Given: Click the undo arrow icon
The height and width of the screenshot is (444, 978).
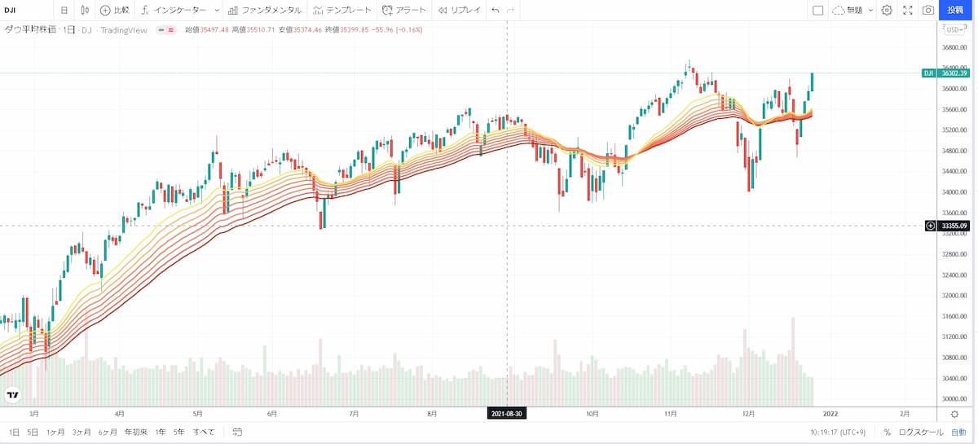Looking at the screenshot, I should pyautogui.click(x=495, y=11).
